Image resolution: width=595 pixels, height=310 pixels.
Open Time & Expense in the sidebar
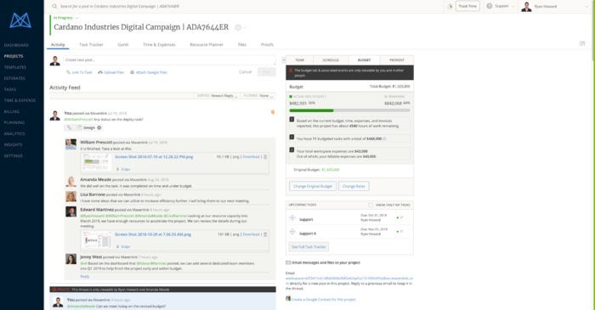click(x=20, y=100)
